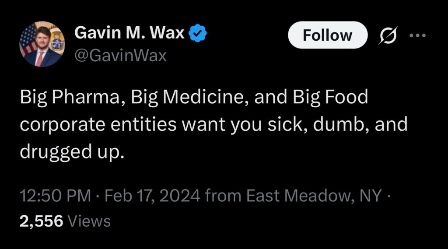Image resolution: width=448 pixels, height=249 pixels.
Task: Click the 12:50 PM timestamp
Action: [x=55, y=196]
